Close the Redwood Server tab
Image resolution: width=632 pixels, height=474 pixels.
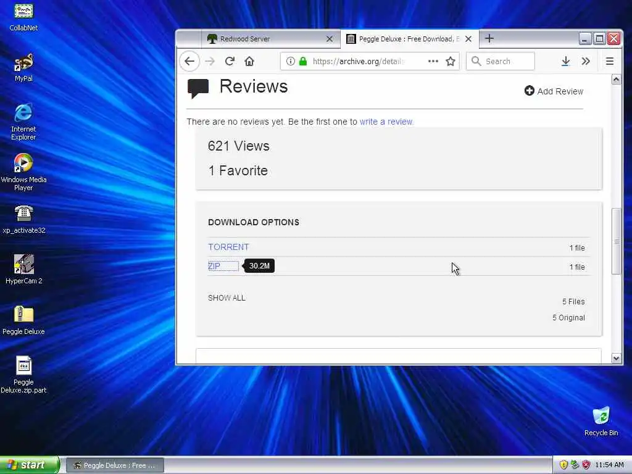point(330,39)
